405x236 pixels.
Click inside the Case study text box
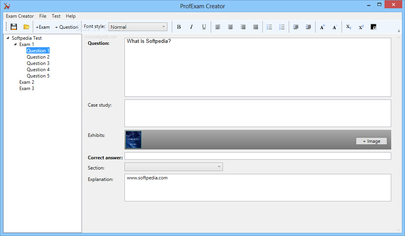(x=258, y=113)
